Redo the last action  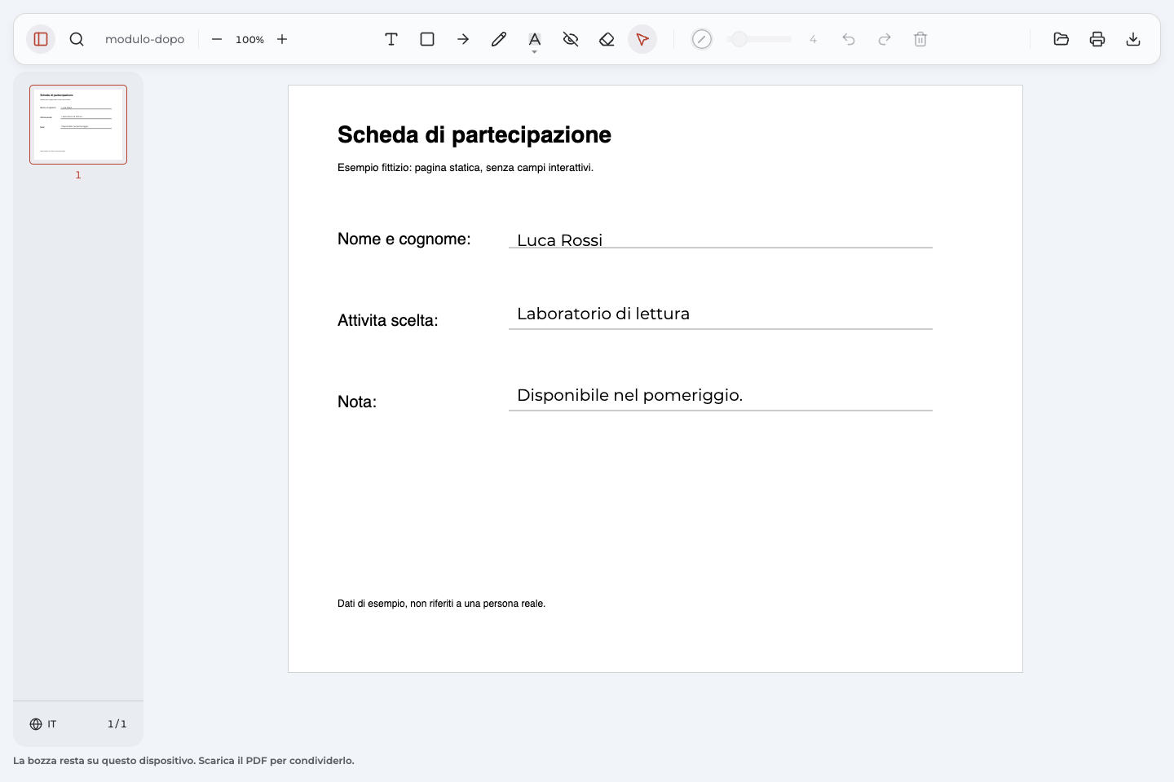coord(885,39)
